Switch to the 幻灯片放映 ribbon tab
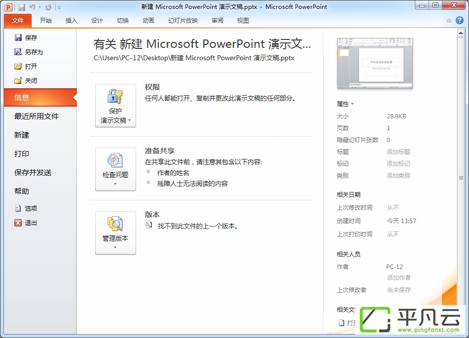This screenshot has width=469, height=338. (183, 21)
